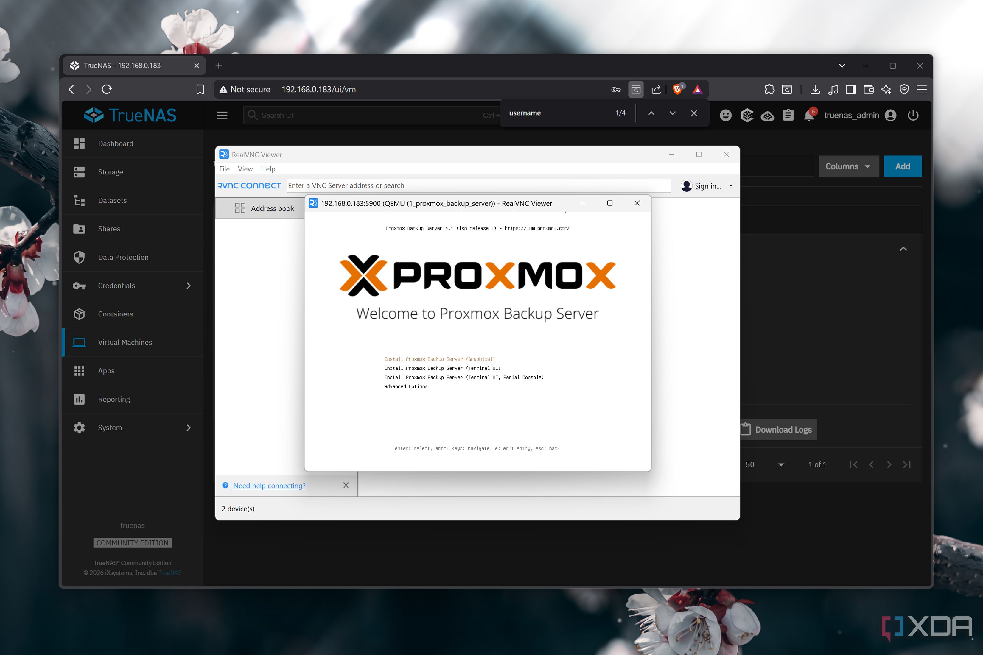983x655 pixels.
Task: Open Apps in the TrueNAS sidebar
Action: (133, 371)
